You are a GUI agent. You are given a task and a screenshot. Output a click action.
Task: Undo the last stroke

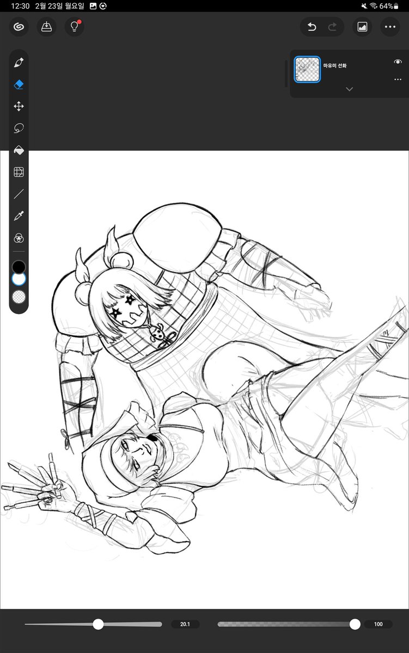pyautogui.click(x=312, y=27)
